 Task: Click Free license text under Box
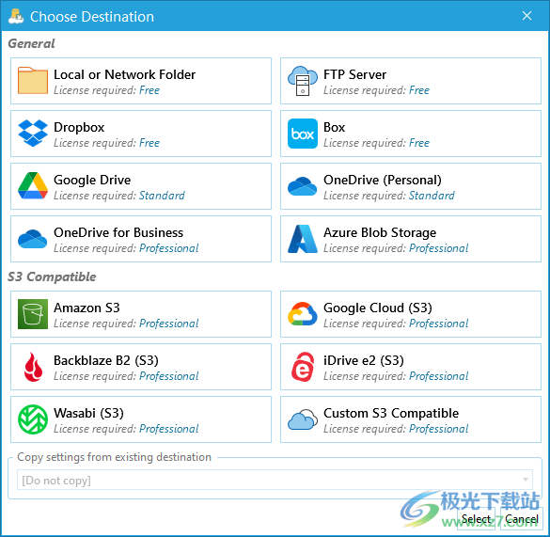coord(419,143)
